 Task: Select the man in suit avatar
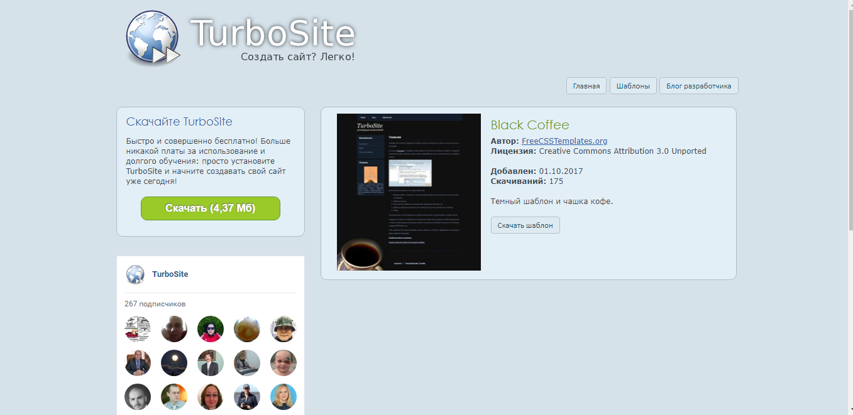pos(138,363)
